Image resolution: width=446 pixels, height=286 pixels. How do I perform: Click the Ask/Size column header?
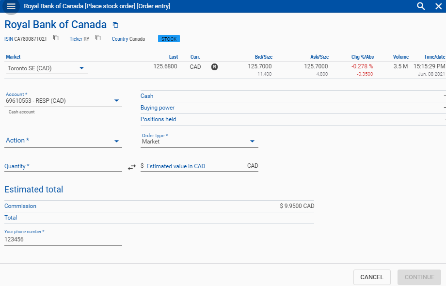coord(319,57)
